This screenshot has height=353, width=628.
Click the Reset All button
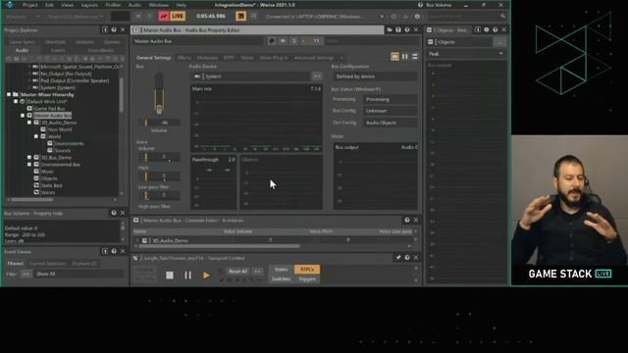[237, 272]
